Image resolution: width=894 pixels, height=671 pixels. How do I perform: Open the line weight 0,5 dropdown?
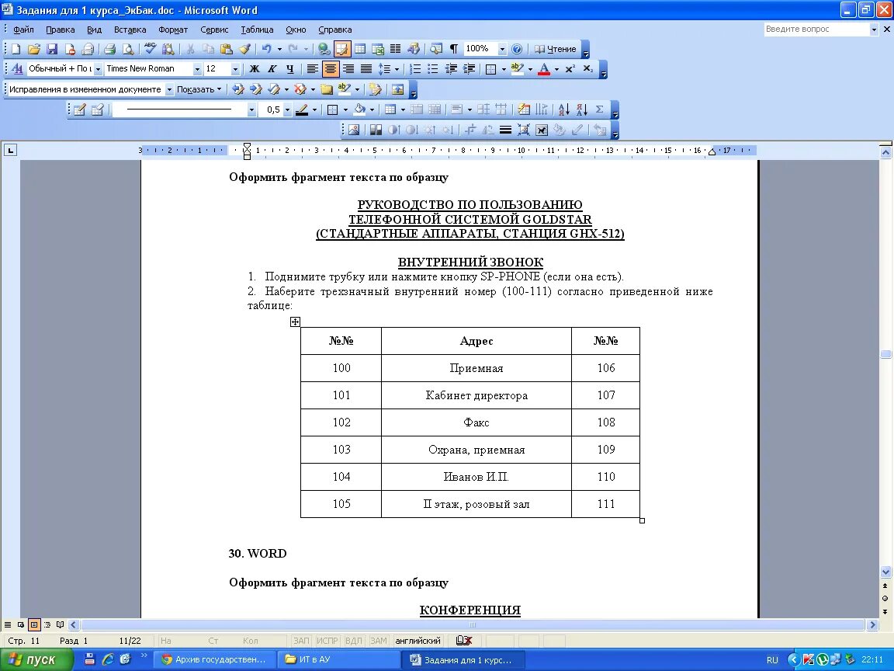(287, 110)
